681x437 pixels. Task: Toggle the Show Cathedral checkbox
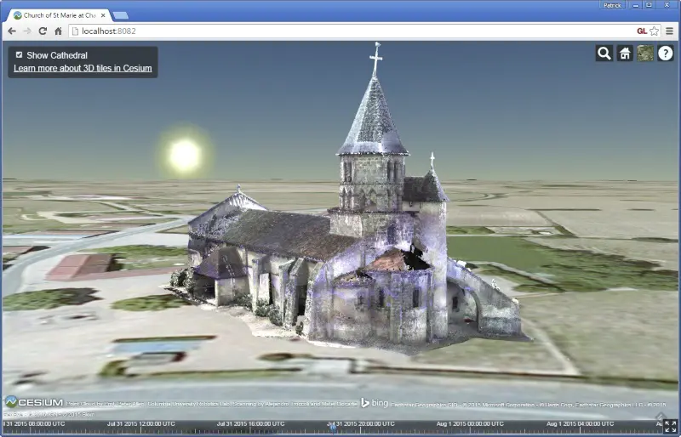point(19,55)
